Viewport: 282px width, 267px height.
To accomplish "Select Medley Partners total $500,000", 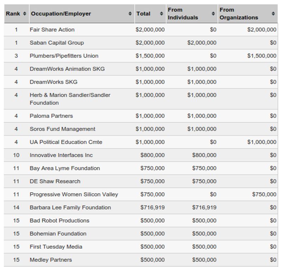I will [153, 260].
